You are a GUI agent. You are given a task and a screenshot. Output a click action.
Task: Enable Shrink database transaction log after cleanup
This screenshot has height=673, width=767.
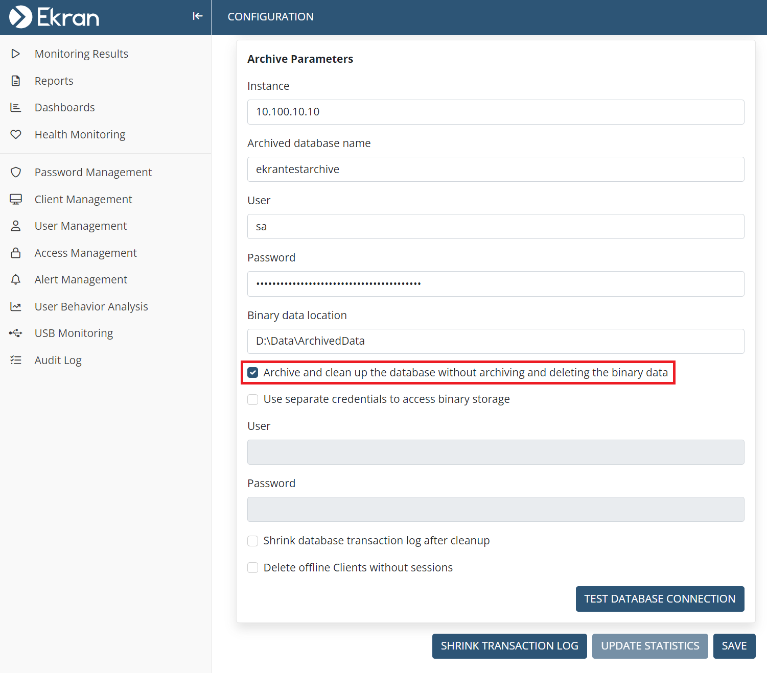tap(253, 541)
